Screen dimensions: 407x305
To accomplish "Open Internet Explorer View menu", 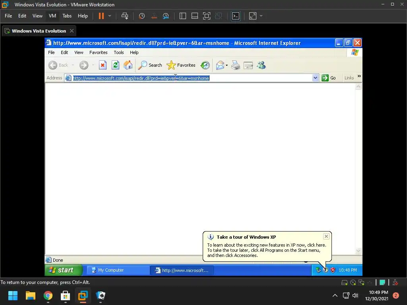I will 79,52.
